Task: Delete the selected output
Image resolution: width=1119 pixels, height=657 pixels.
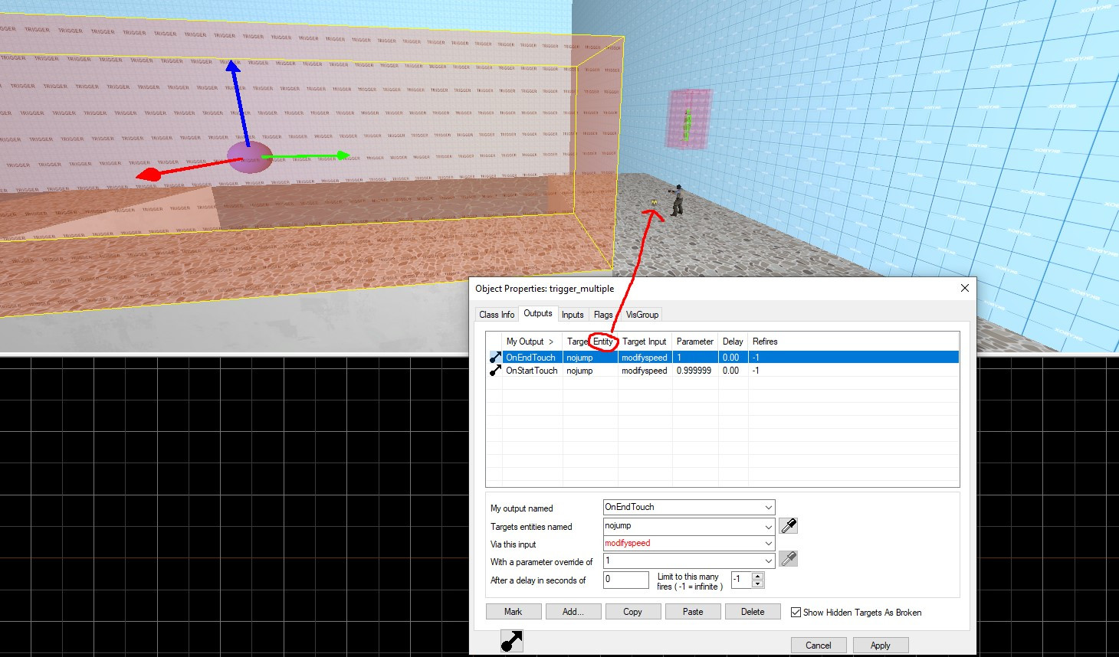Action: (752, 611)
